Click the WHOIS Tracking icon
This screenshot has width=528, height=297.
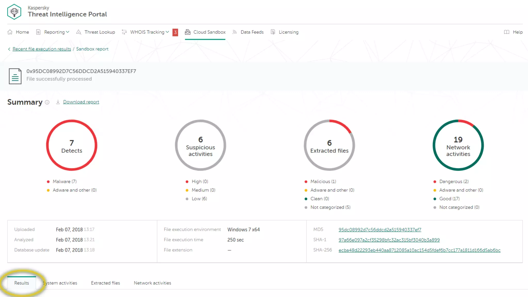124,32
